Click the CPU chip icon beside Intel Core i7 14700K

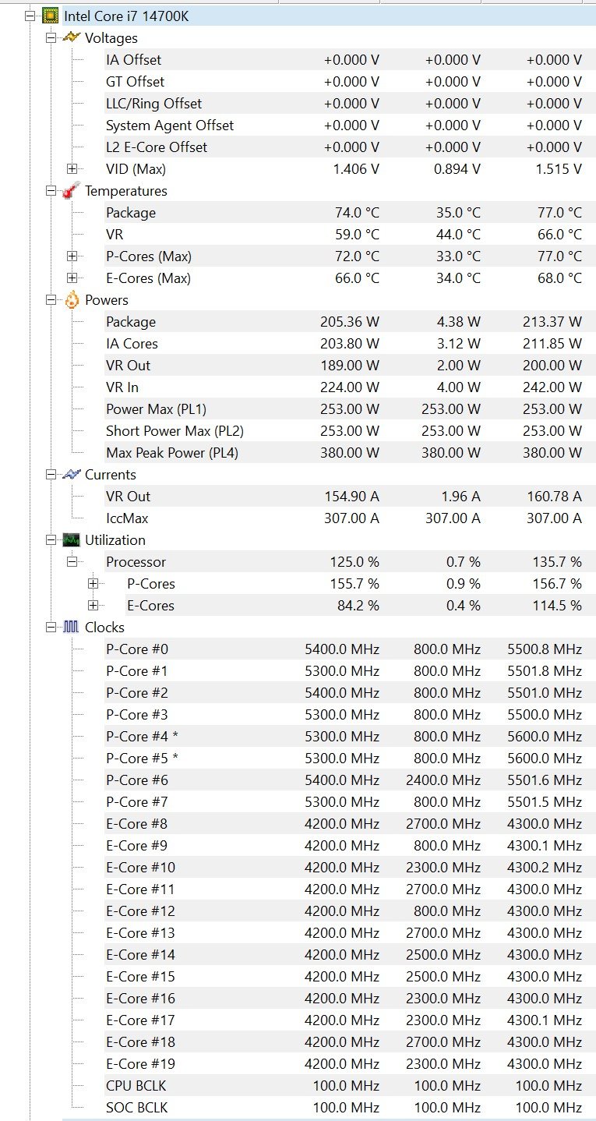coord(50,16)
